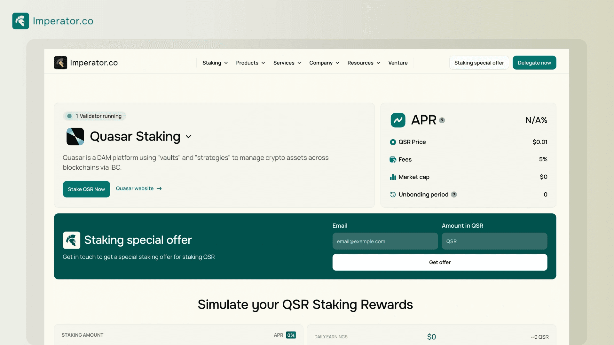Click the Amount in QSR input field
Viewport: 614px width, 345px height.
495,241
